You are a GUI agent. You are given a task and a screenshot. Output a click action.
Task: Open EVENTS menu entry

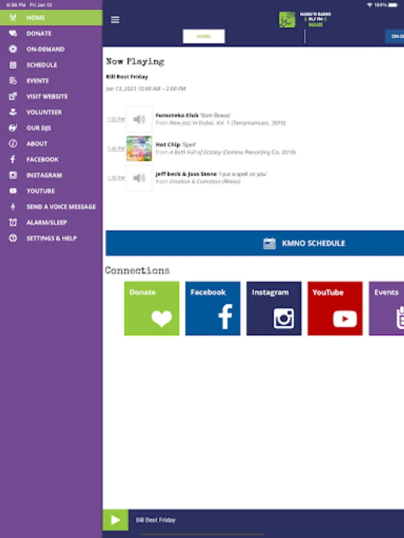(38, 81)
